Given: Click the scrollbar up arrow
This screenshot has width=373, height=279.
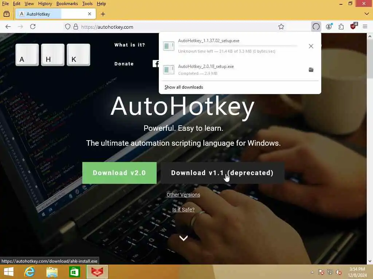Looking at the screenshot, I should pyautogui.click(x=369, y=36).
